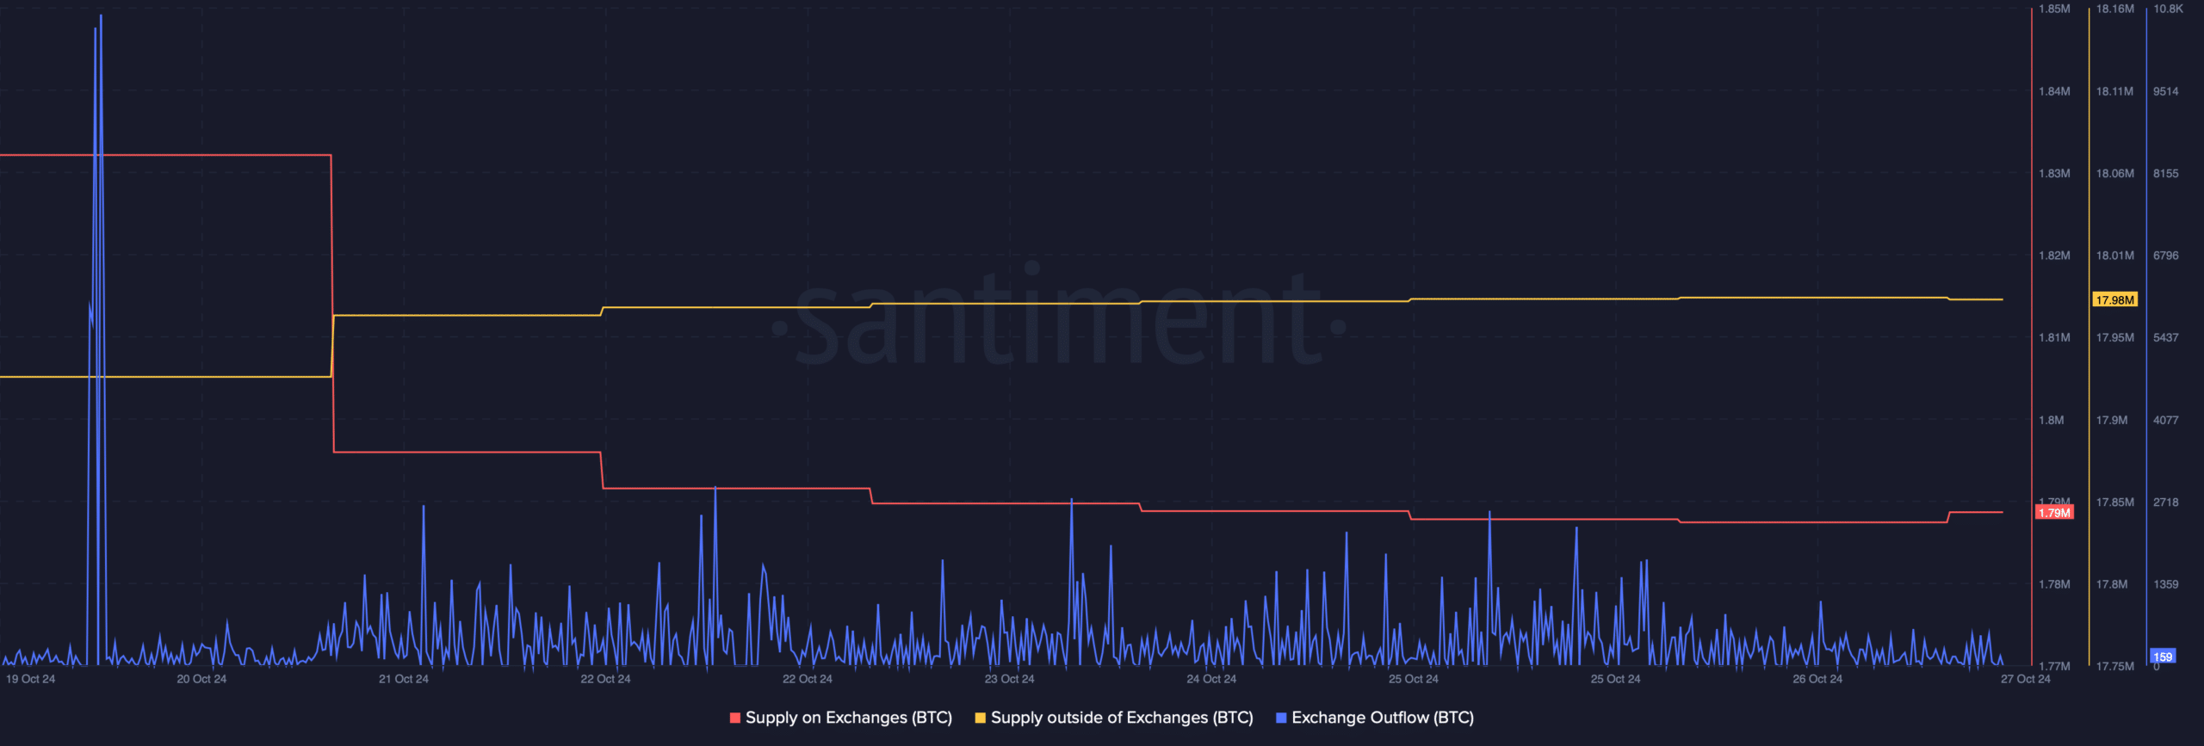The height and width of the screenshot is (746, 2204).
Task: Click the yellow 17.98M current value badge
Action: (2114, 299)
